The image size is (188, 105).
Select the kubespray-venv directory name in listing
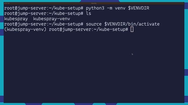tap(52, 19)
